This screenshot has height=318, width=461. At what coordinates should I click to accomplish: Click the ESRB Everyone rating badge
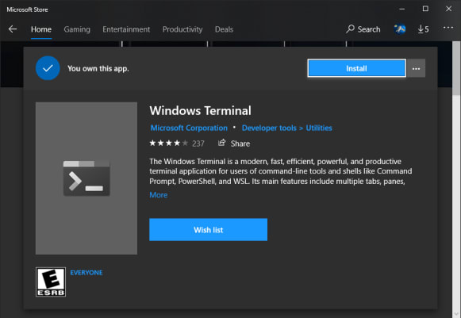[51, 282]
